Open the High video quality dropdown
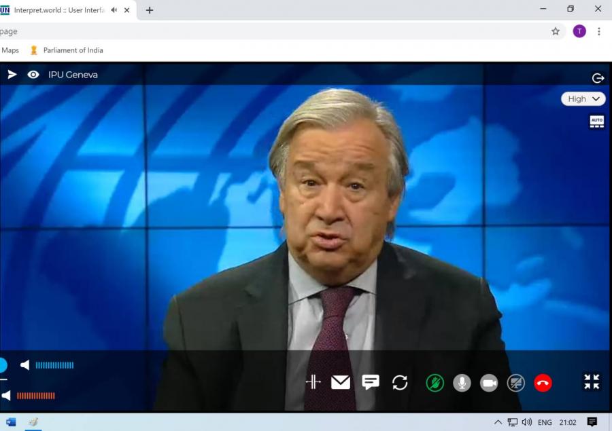This screenshot has width=612, height=431. (583, 98)
